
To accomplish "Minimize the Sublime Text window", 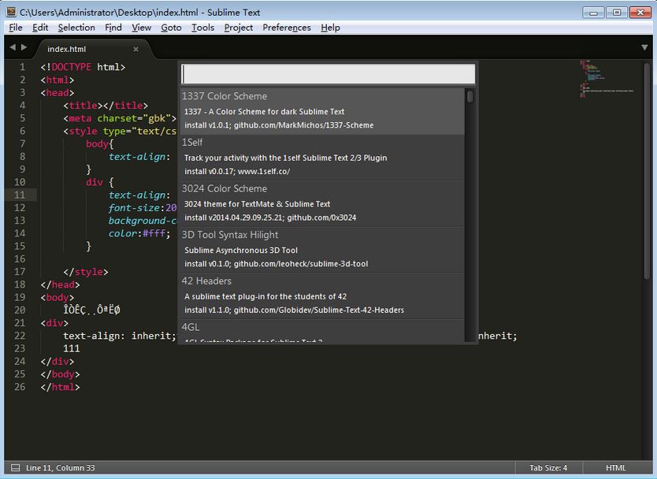I will pos(593,13).
